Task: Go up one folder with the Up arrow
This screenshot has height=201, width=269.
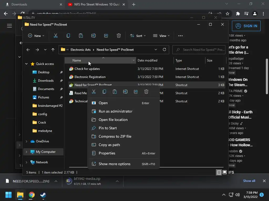Action: coord(53,50)
